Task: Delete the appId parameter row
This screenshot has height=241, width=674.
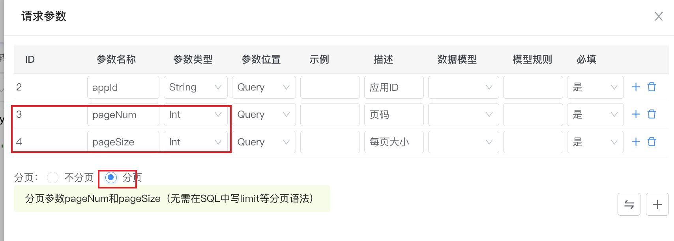Action: [652, 87]
